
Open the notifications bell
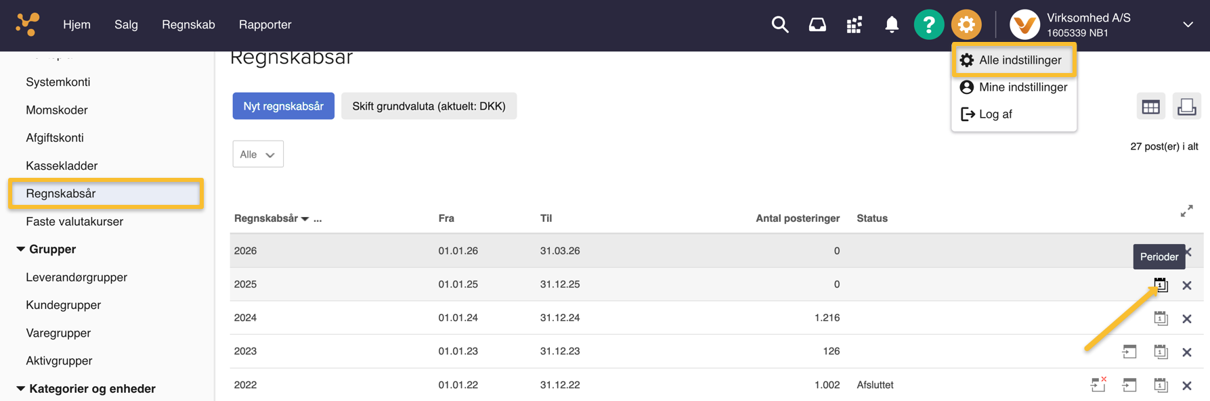pyautogui.click(x=892, y=25)
